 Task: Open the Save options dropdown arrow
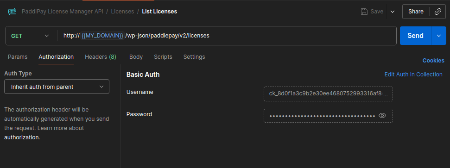pos(393,12)
